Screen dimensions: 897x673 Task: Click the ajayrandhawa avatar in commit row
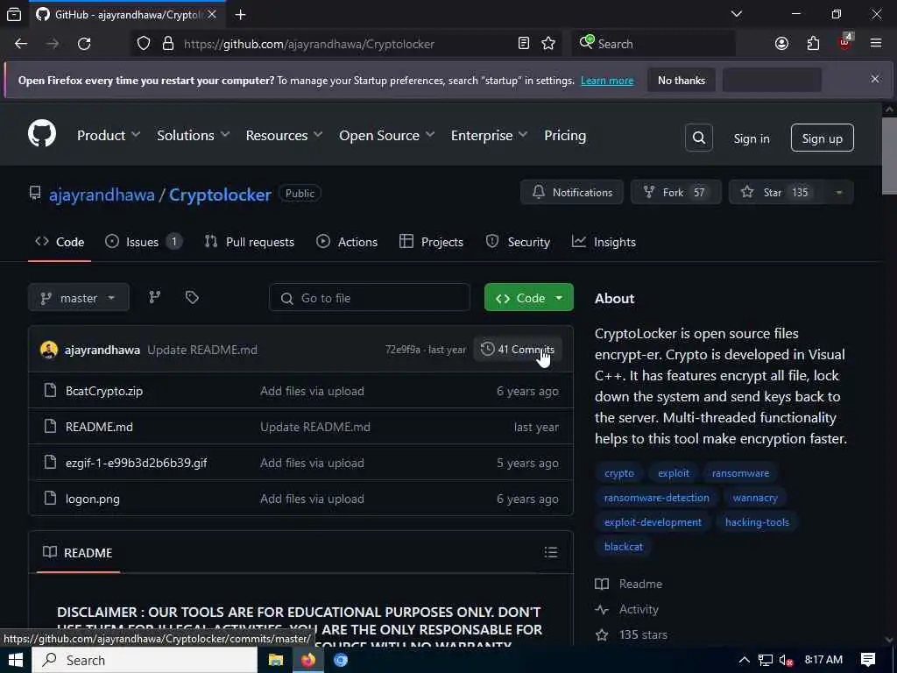[x=49, y=350]
